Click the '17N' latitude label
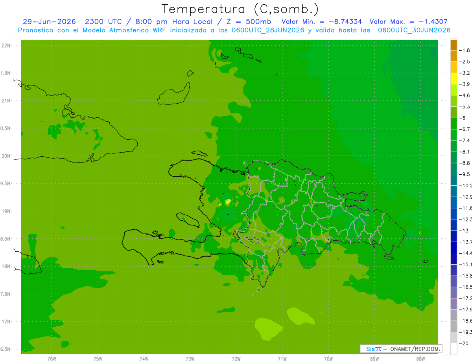Viewport: 472px width, 364px height. click(6, 322)
